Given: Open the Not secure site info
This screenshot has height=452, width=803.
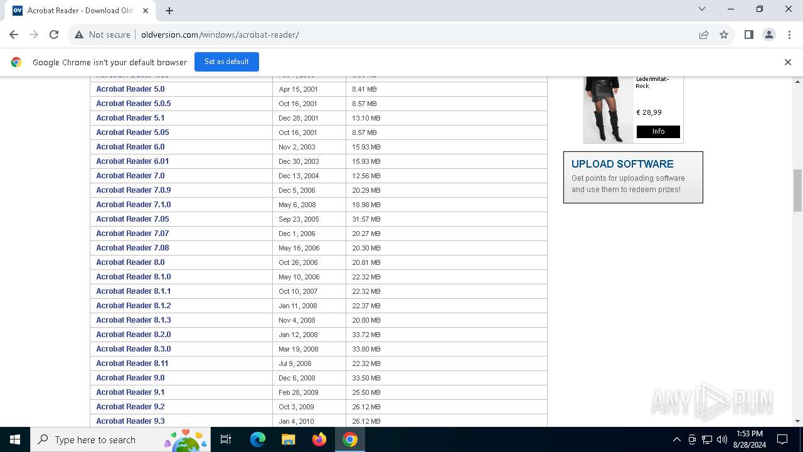Looking at the screenshot, I should (102, 35).
